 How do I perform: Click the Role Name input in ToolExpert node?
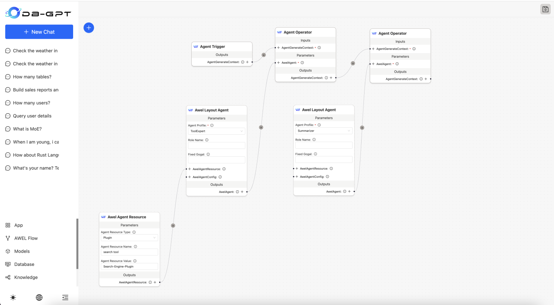tap(216, 145)
